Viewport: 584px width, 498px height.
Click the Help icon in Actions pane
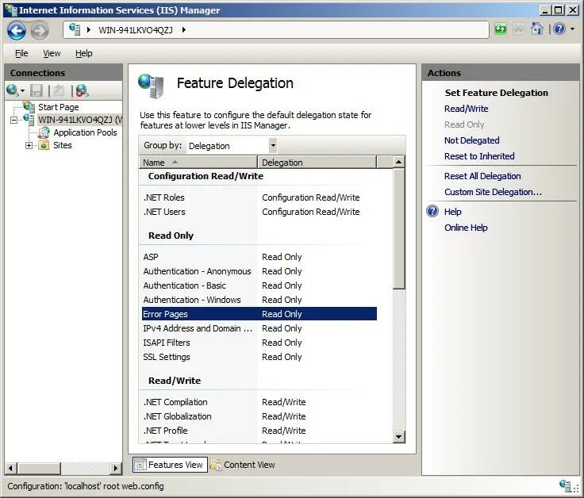coord(432,211)
